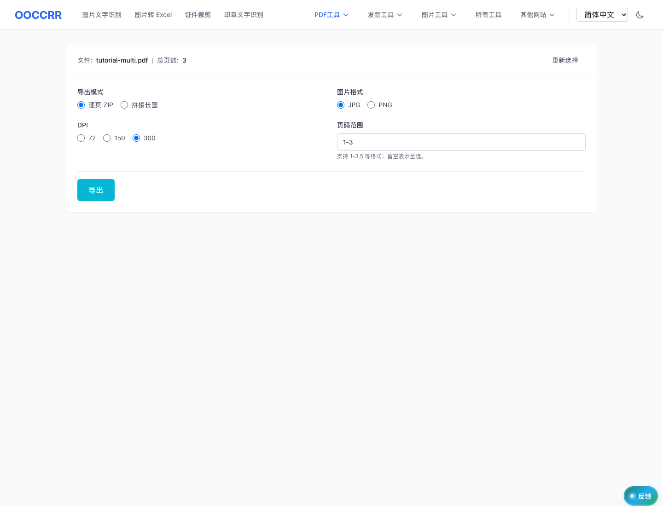Set DPI to 150
The width and height of the screenshot is (663, 506).
point(107,138)
